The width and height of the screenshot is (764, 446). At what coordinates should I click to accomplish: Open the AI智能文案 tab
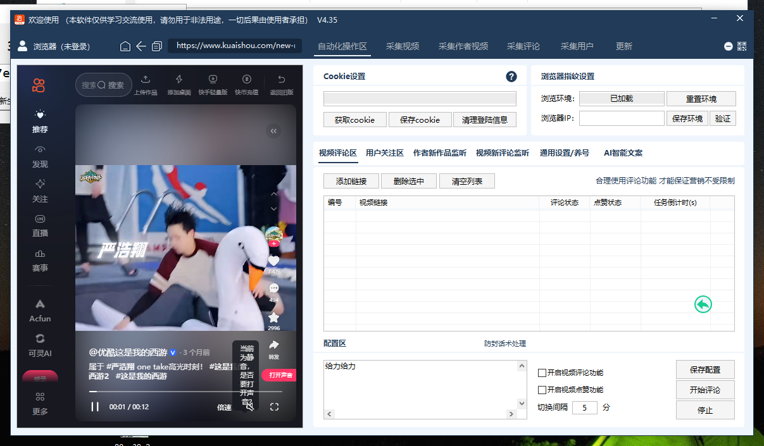click(623, 153)
